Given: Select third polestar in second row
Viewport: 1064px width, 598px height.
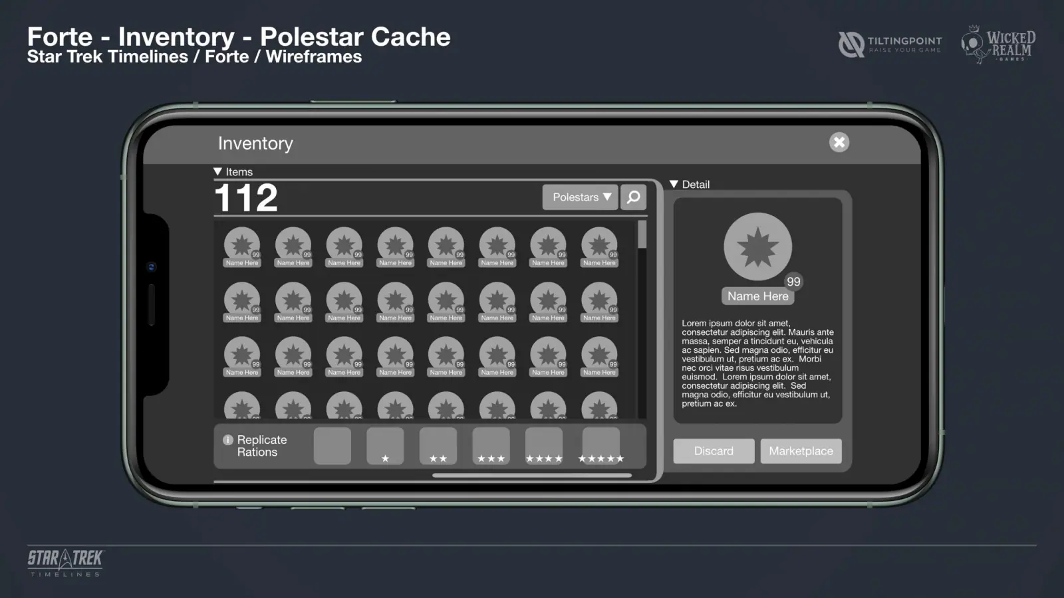Looking at the screenshot, I should point(344,302).
